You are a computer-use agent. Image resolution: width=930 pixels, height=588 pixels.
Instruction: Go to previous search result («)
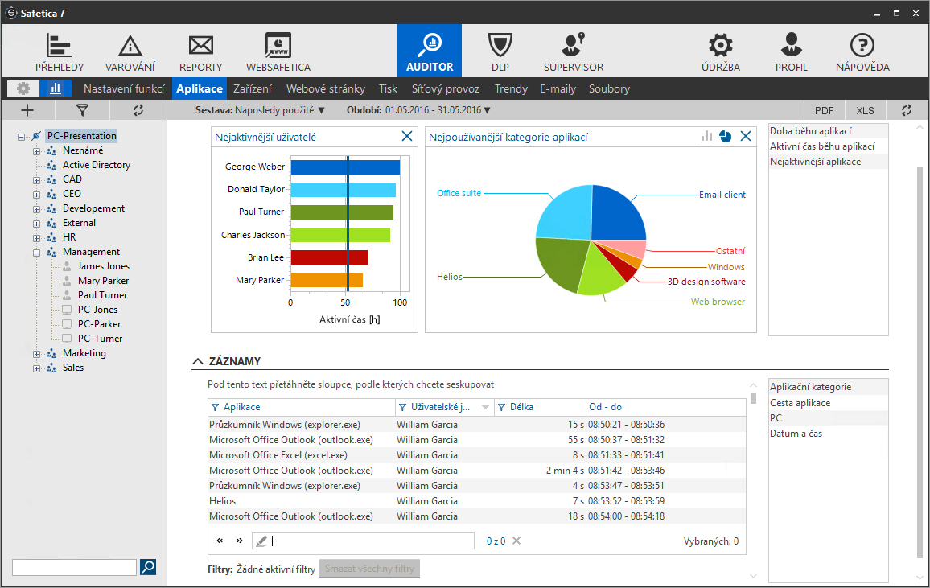click(x=220, y=541)
